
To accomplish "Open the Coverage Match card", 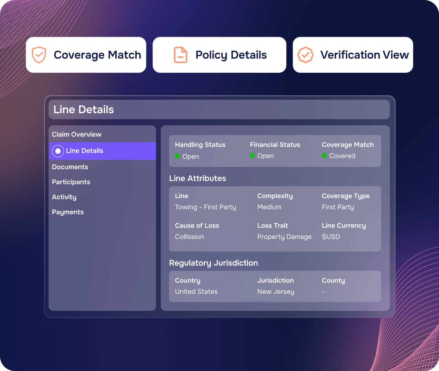I will [x=86, y=55].
